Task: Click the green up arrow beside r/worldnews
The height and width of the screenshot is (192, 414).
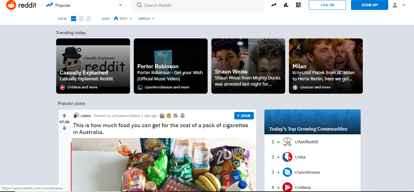Action: [278, 172]
